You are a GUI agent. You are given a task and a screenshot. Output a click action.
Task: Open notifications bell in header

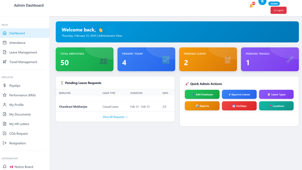pos(251,5)
